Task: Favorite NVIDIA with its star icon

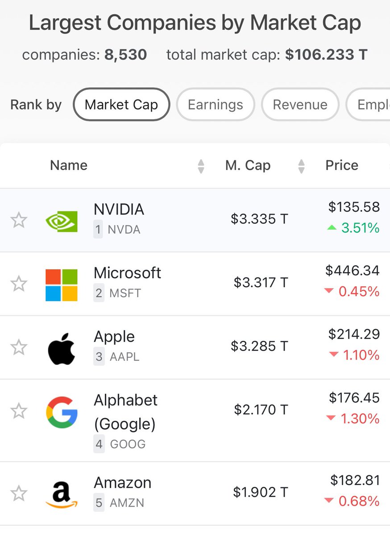Action: 19,220
